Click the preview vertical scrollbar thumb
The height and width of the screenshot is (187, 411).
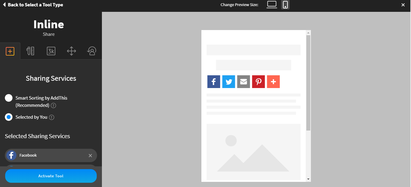pos(308,83)
